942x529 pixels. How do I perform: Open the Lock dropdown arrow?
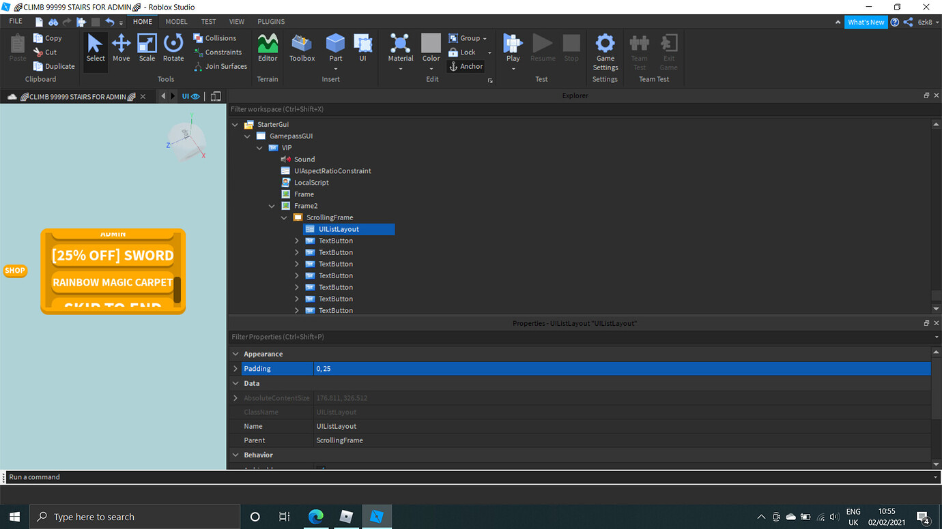click(x=489, y=52)
